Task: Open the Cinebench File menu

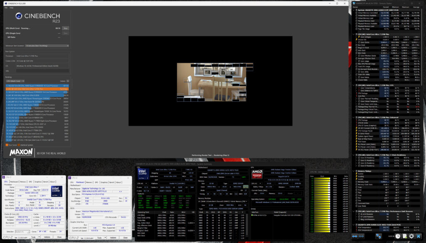Action: tap(6, 7)
